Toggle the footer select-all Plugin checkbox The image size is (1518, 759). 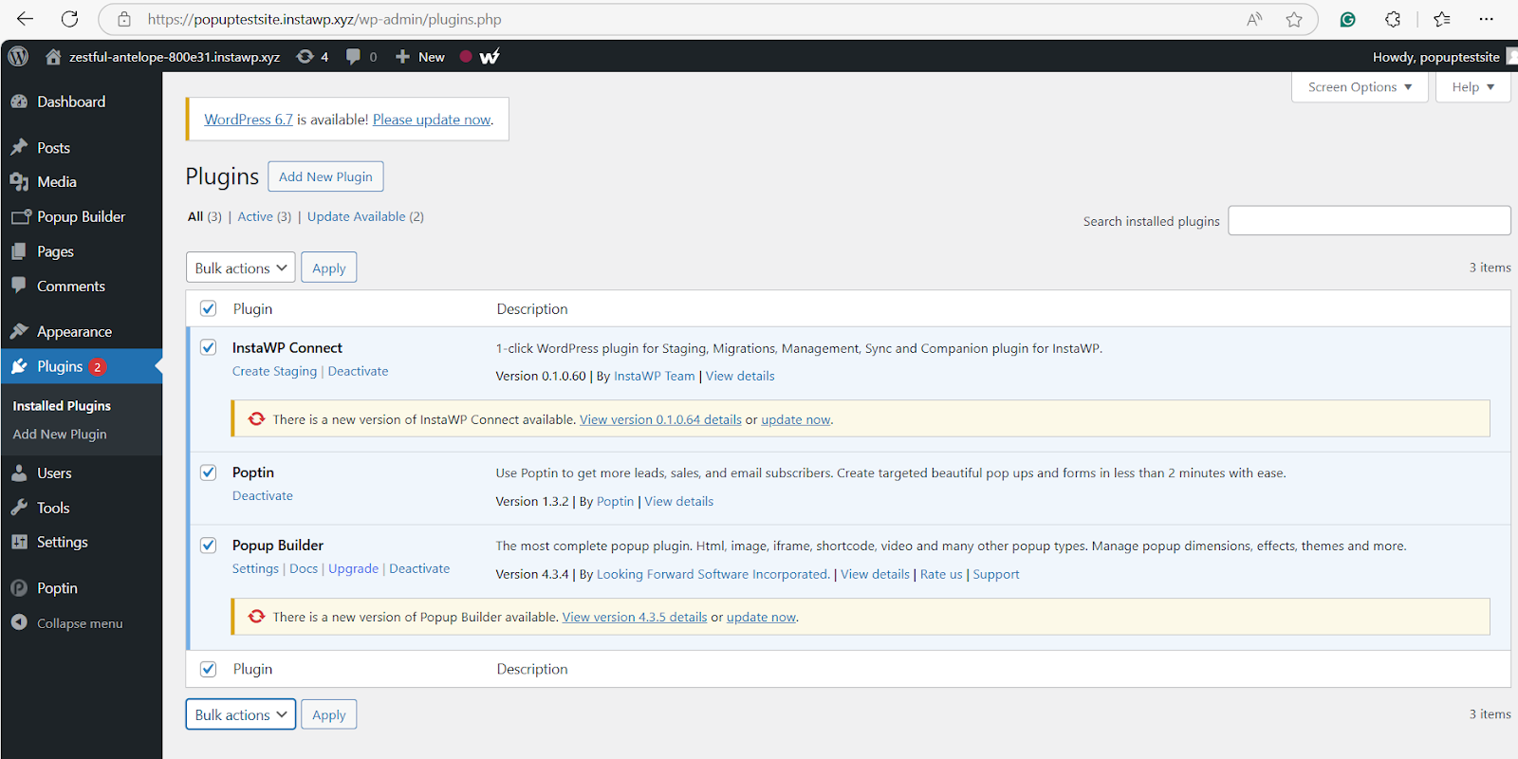point(209,669)
